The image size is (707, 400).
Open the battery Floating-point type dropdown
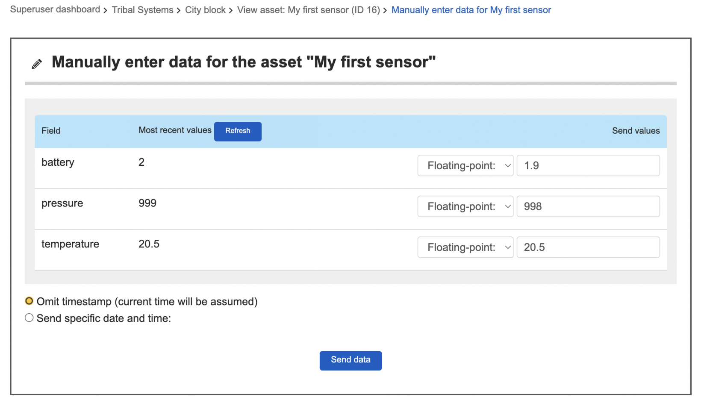[x=465, y=165]
